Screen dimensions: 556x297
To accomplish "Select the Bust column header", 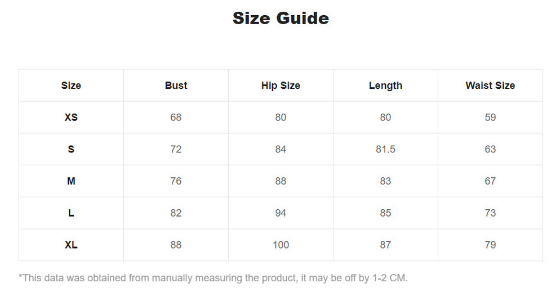I will pyautogui.click(x=176, y=85).
